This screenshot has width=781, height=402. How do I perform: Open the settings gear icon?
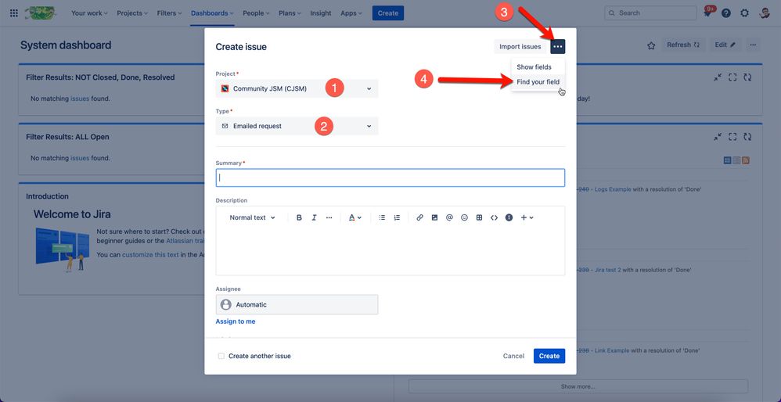click(745, 13)
